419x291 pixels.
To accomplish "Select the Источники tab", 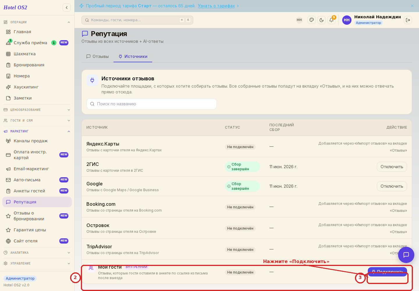I will click(133, 56).
